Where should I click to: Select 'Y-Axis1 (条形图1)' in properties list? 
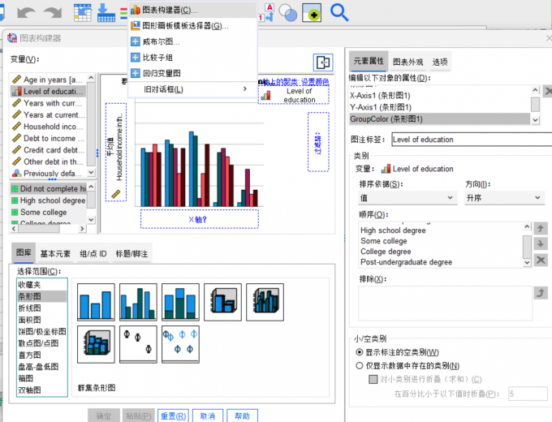click(x=439, y=107)
